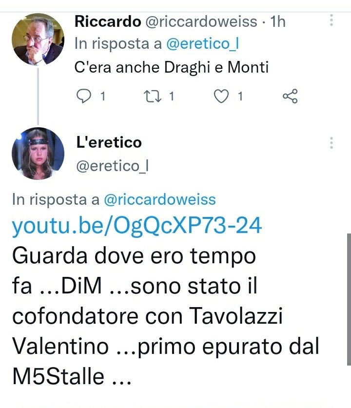The width and height of the screenshot is (351, 408).
Task: Open the youtu.be/OgQcXP73-24 link
Action: 137,226
